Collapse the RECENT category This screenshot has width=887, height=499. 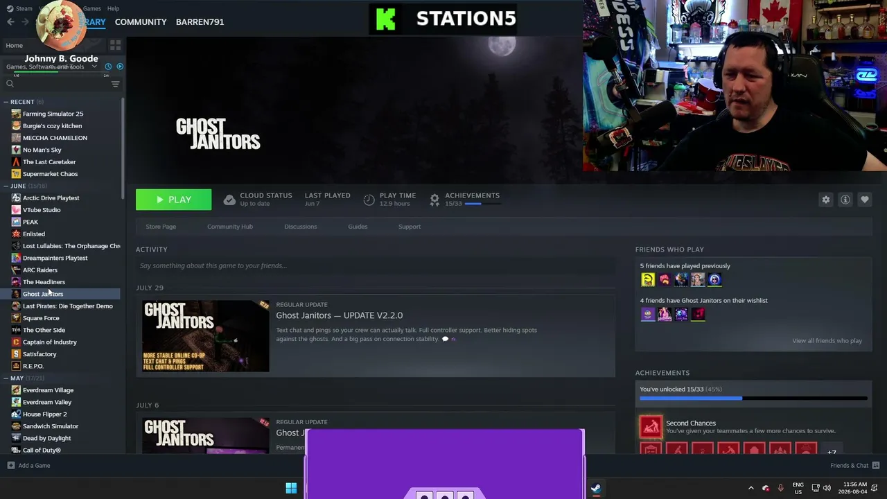[6, 102]
